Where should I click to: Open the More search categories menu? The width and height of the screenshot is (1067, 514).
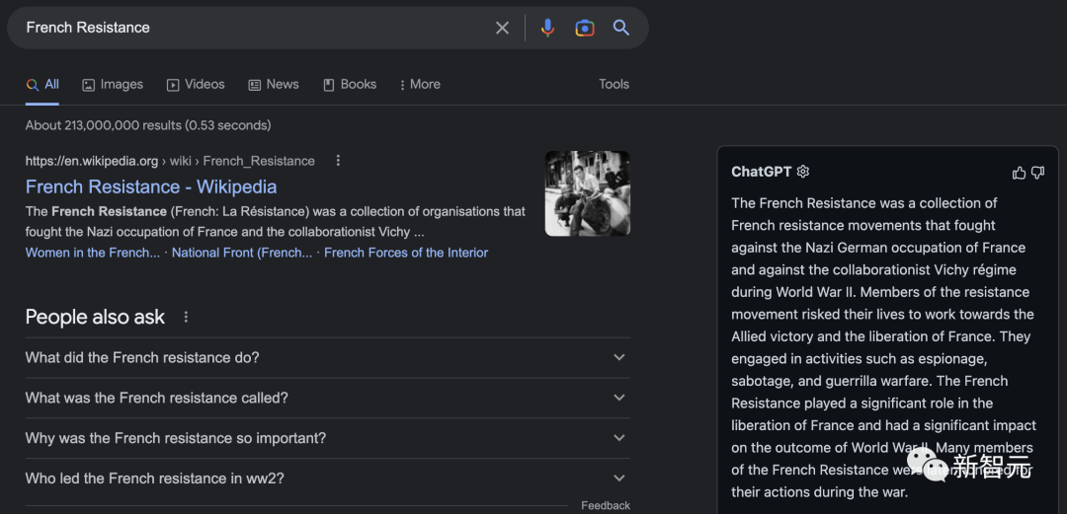click(420, 85)
